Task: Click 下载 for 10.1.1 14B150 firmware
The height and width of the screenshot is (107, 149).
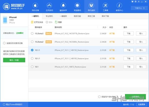Action: click(129, 50)
